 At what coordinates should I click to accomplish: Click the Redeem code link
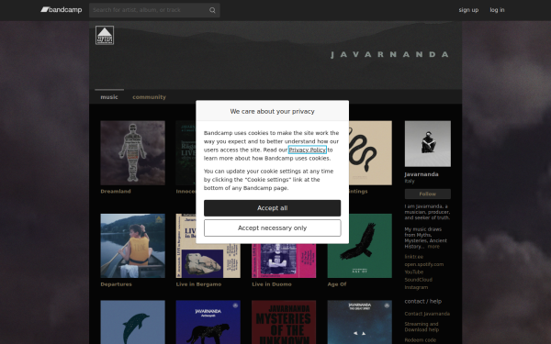coord(421,340)
